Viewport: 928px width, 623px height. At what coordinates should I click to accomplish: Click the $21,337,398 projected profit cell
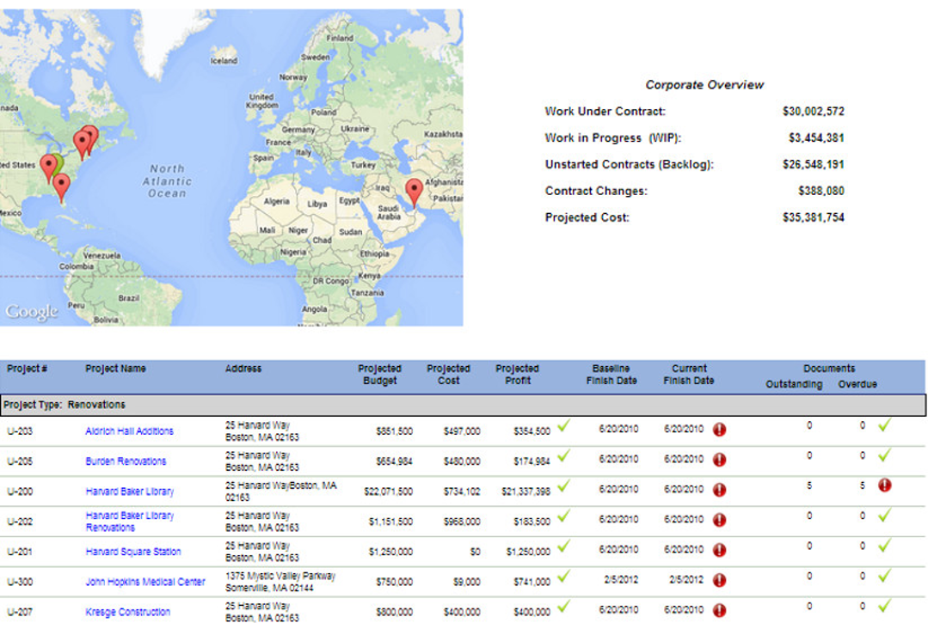[x=525, y=492]
